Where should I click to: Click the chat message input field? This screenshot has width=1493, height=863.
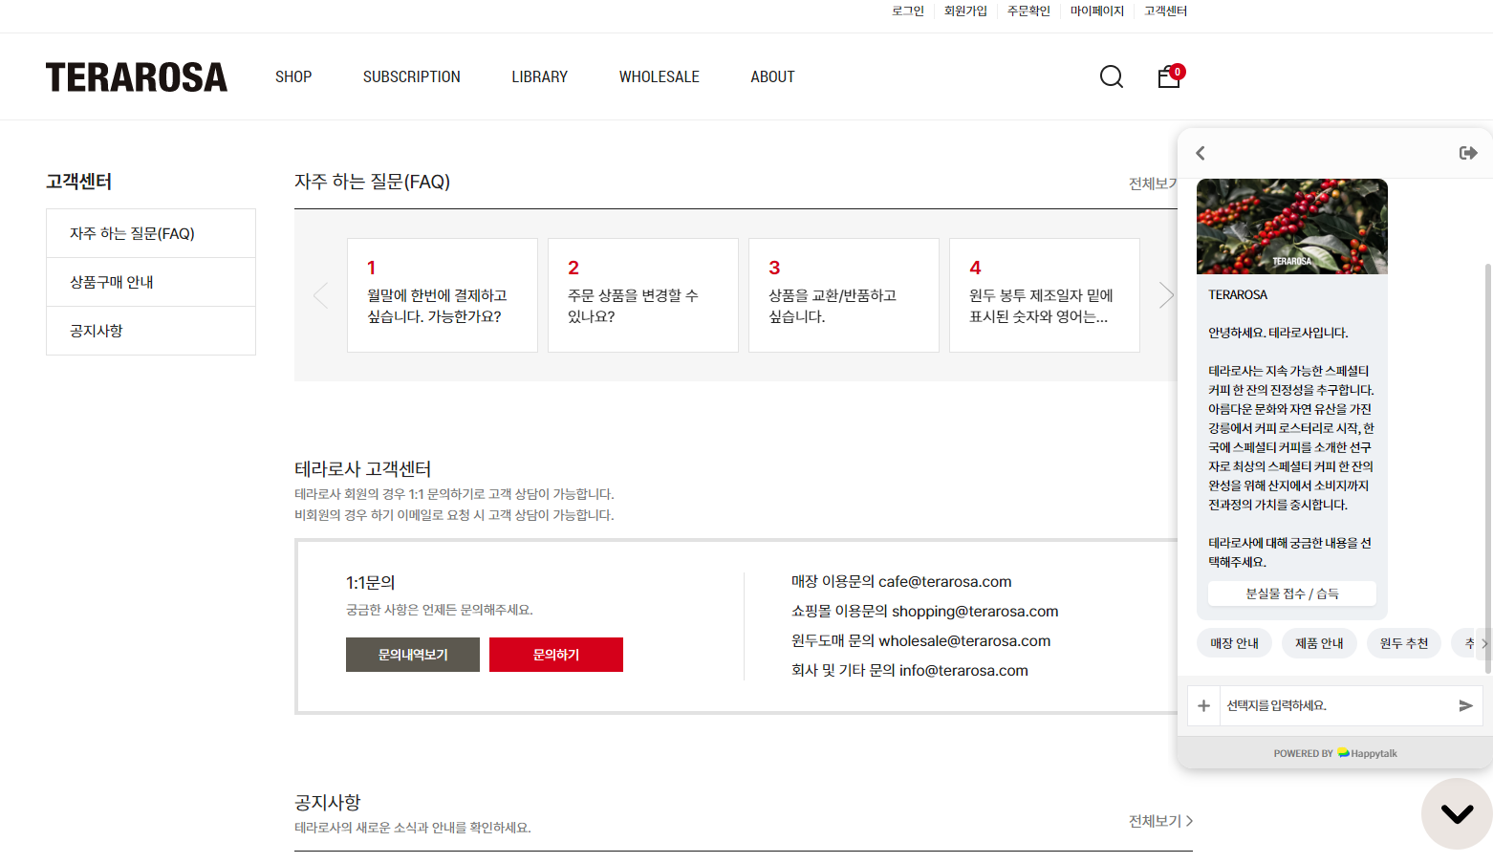coord(1335,705)
